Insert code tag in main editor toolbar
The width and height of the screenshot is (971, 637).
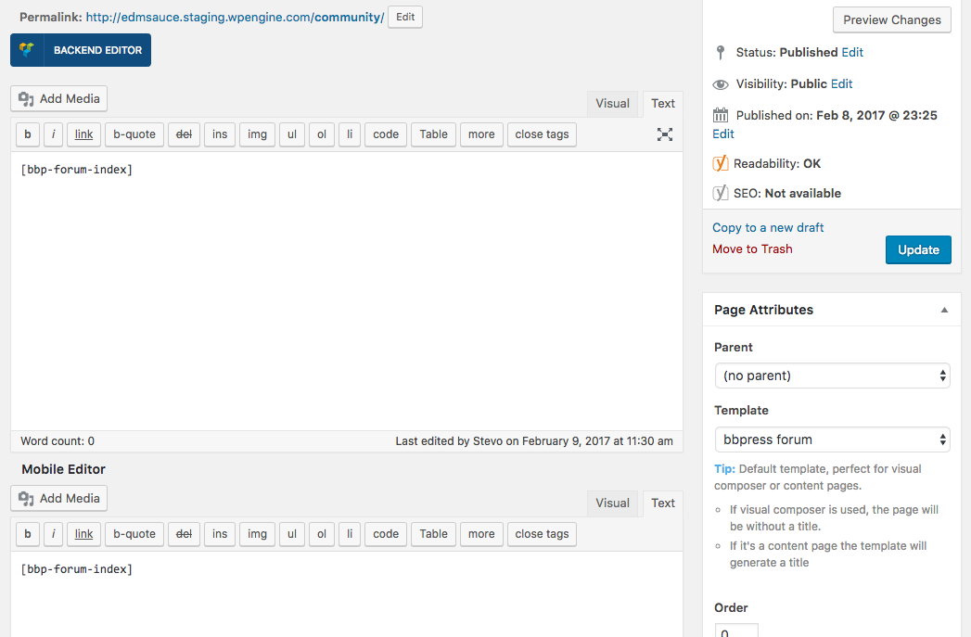pos(386,134)
